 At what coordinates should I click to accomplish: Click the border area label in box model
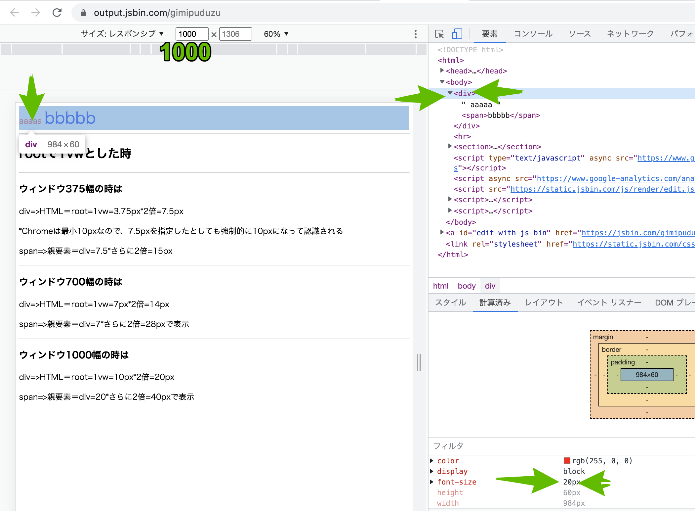tap(611, 349)
